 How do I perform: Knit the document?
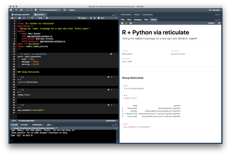pyautogui.click(x=40, y=18)
